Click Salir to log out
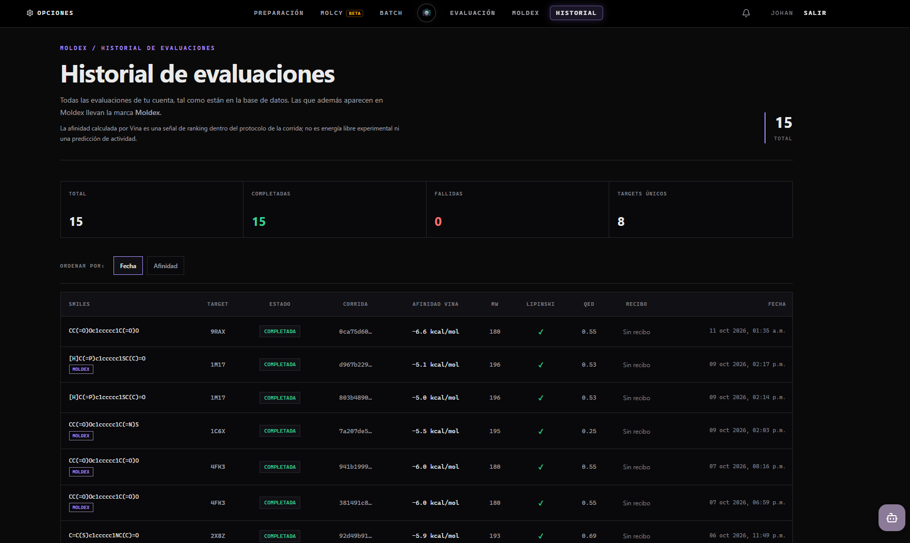 (x=815, y=13)
